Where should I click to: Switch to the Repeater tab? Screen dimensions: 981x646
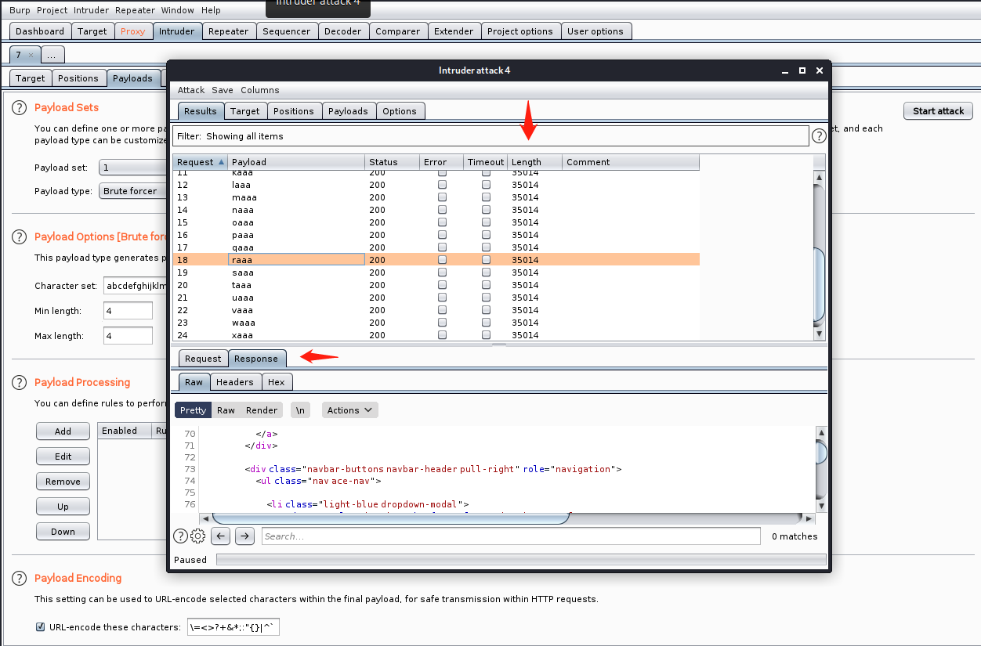(229, 31)
